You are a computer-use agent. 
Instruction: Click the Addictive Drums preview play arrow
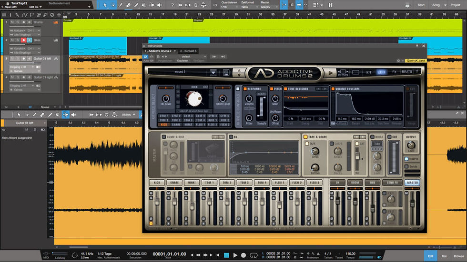(330, 72)
